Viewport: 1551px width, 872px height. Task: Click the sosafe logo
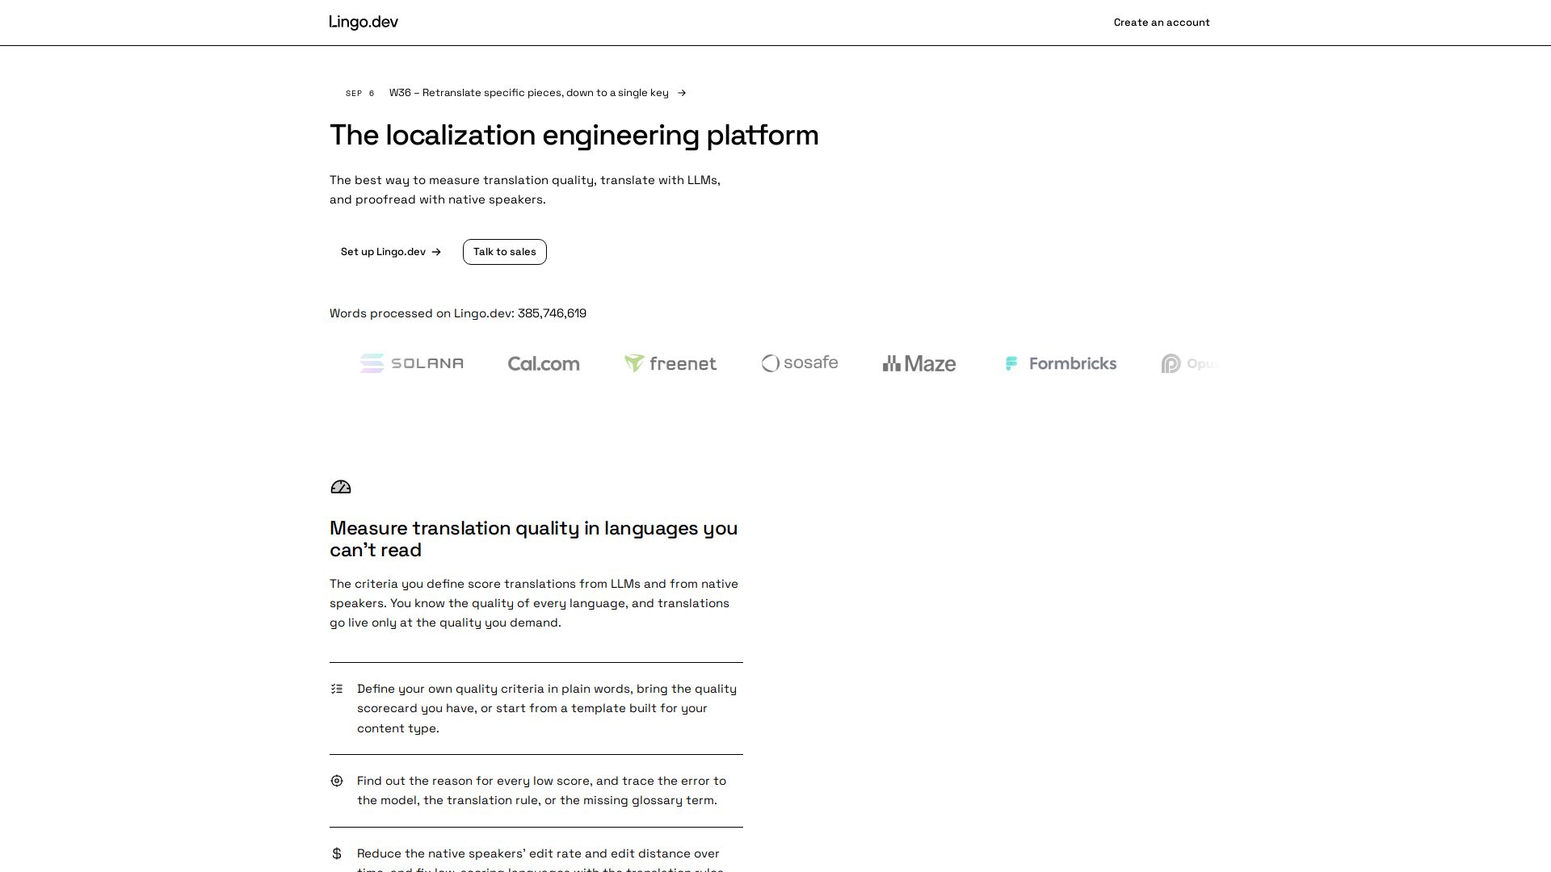[x=800, y=363]
